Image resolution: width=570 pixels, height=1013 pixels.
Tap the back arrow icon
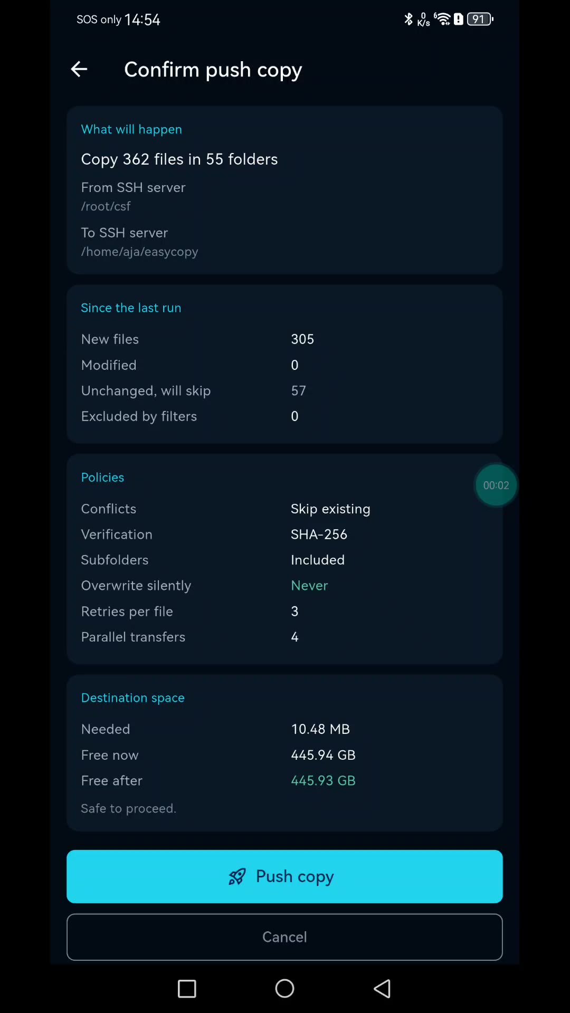(x=79, y=69)
